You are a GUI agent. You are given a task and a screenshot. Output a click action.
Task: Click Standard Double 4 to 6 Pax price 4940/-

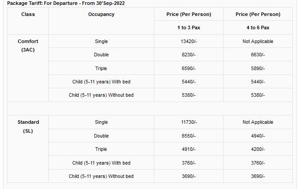click(x=258, y=136)
